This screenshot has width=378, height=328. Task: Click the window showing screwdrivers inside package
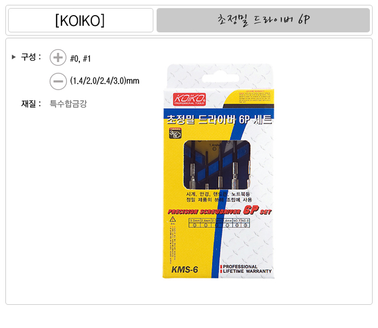point(217,165)
